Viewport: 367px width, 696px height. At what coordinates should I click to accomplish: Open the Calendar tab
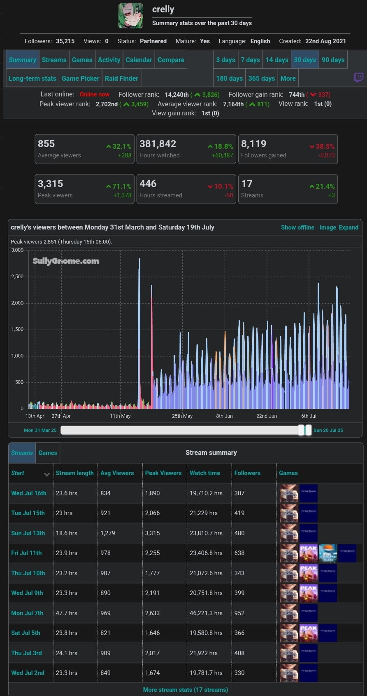point(139,60)
